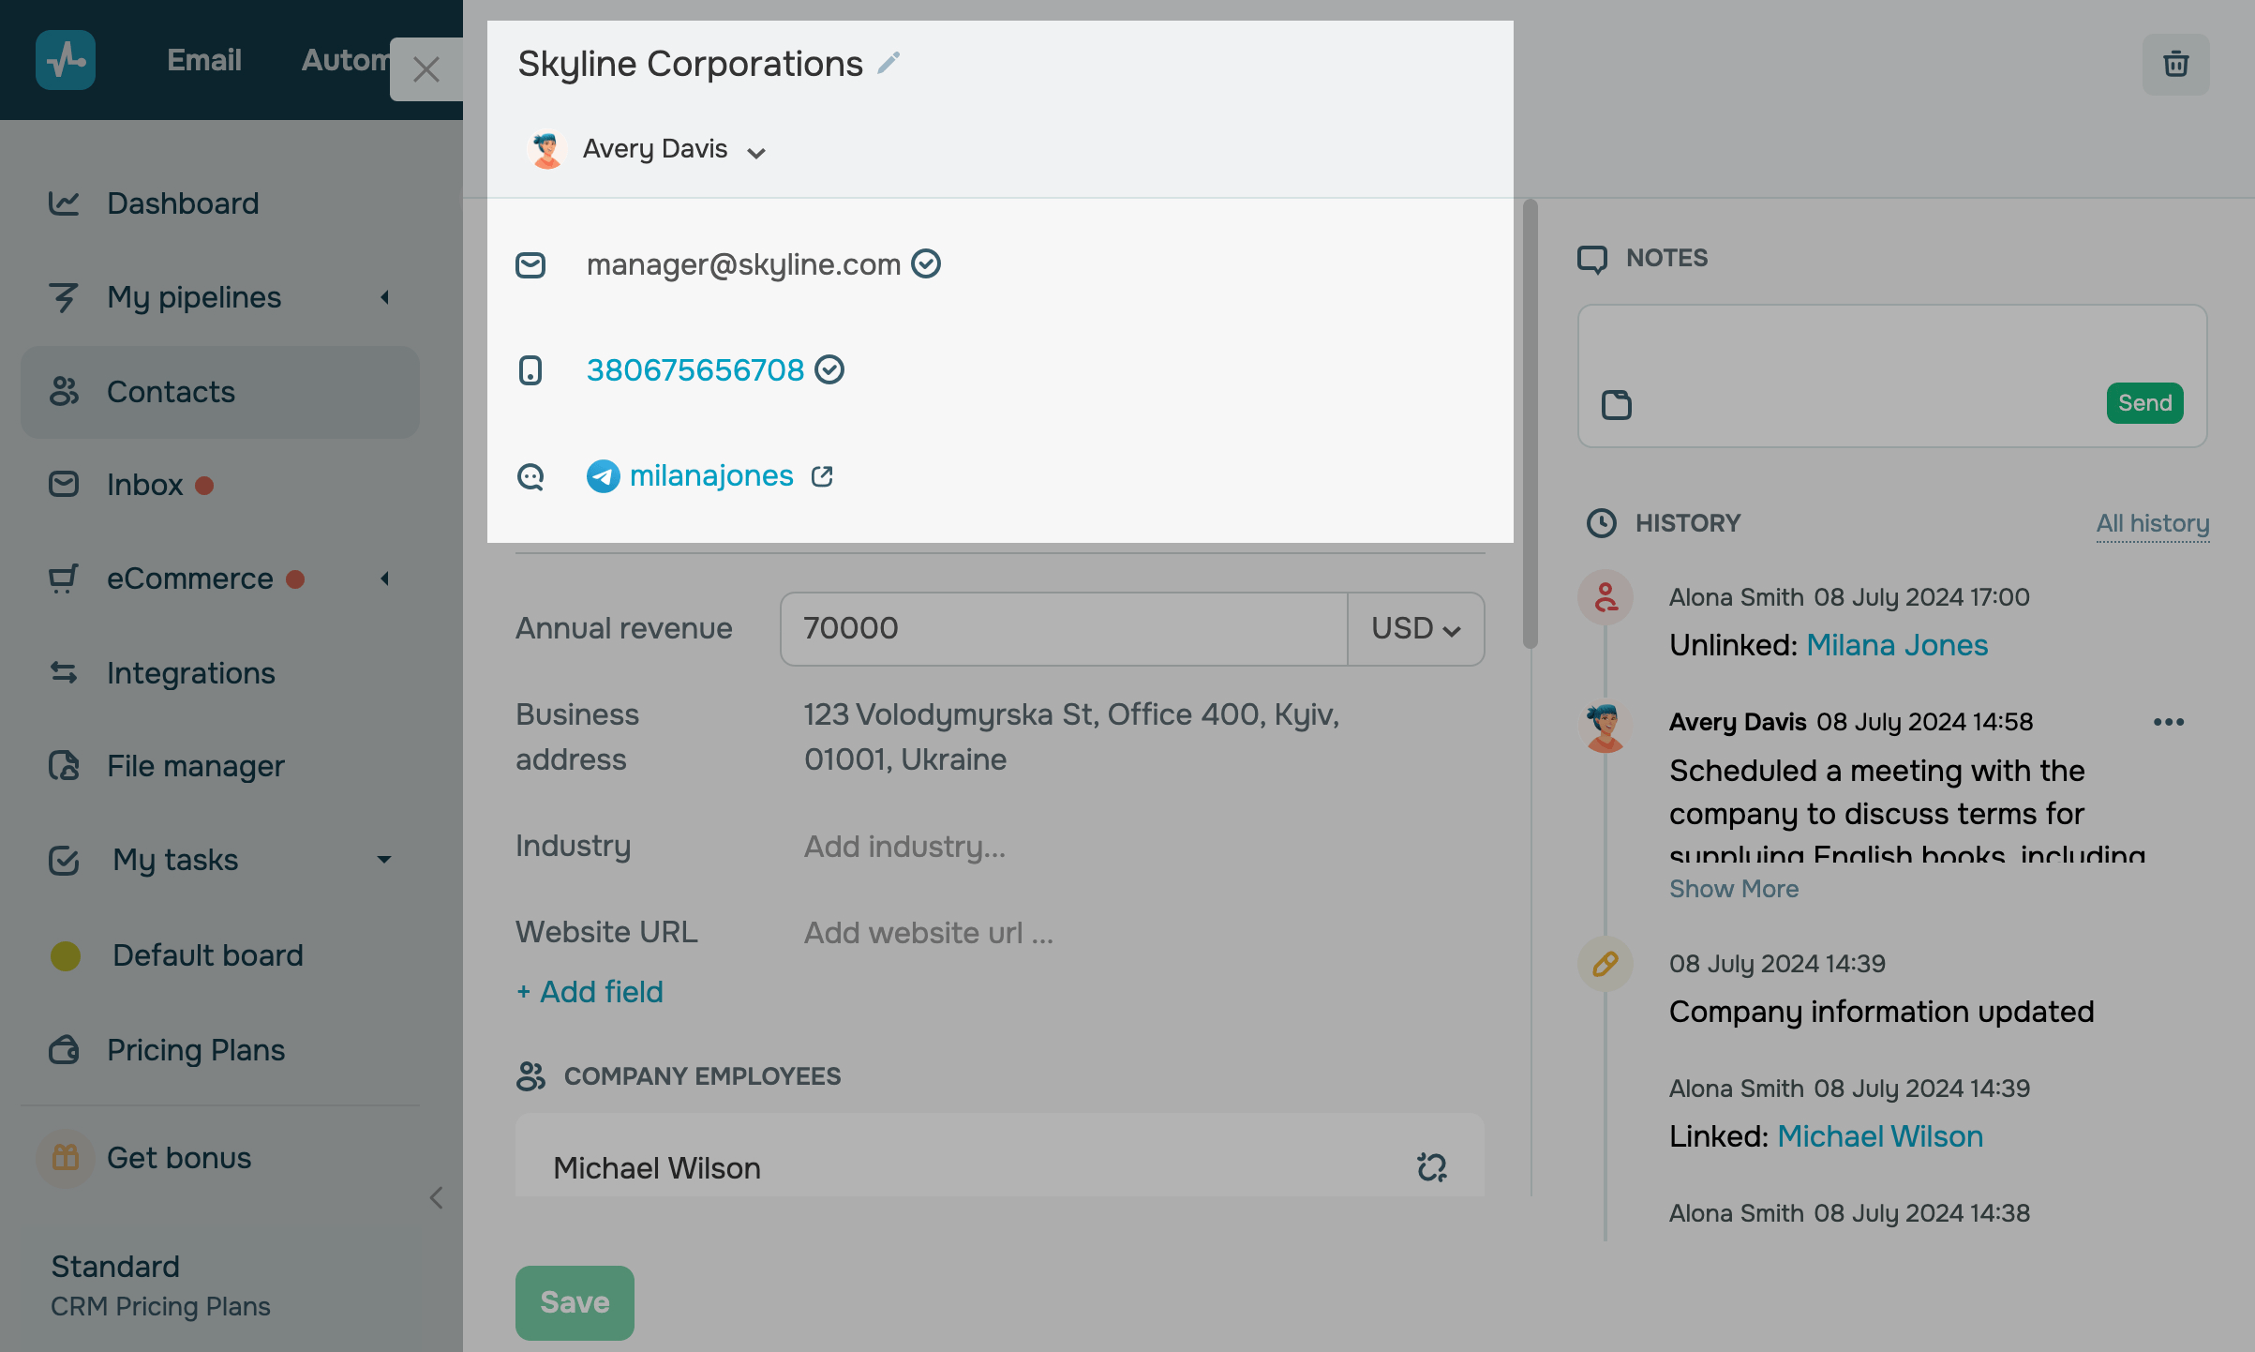Expand the eCommerce submenu arrow
The height and width of the screenshot is (1352, 2255).
point(384,578)
